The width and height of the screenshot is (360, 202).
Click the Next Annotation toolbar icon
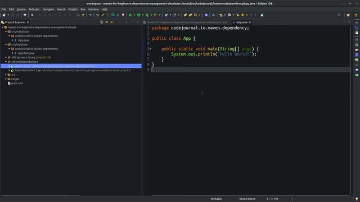click(221, 15)
